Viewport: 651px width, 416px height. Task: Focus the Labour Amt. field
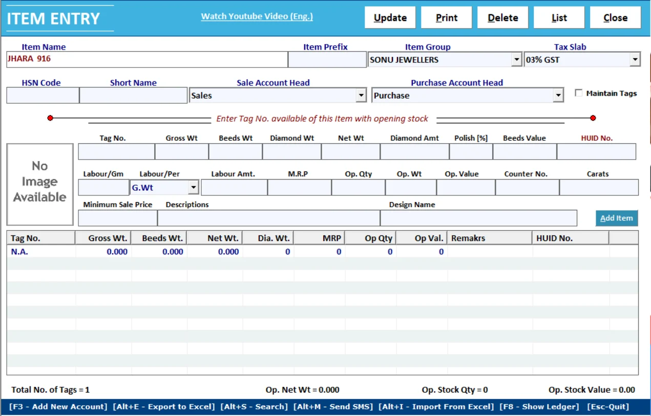coord(234,188)
